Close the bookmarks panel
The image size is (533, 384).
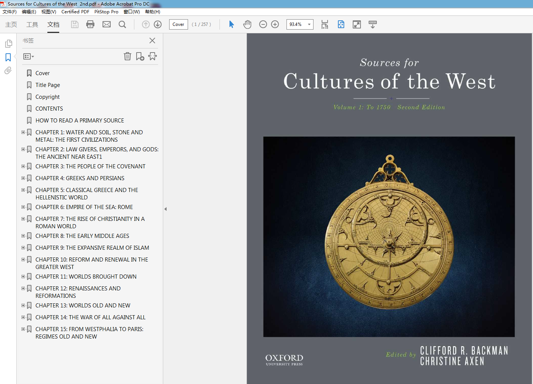click(152, 41)
